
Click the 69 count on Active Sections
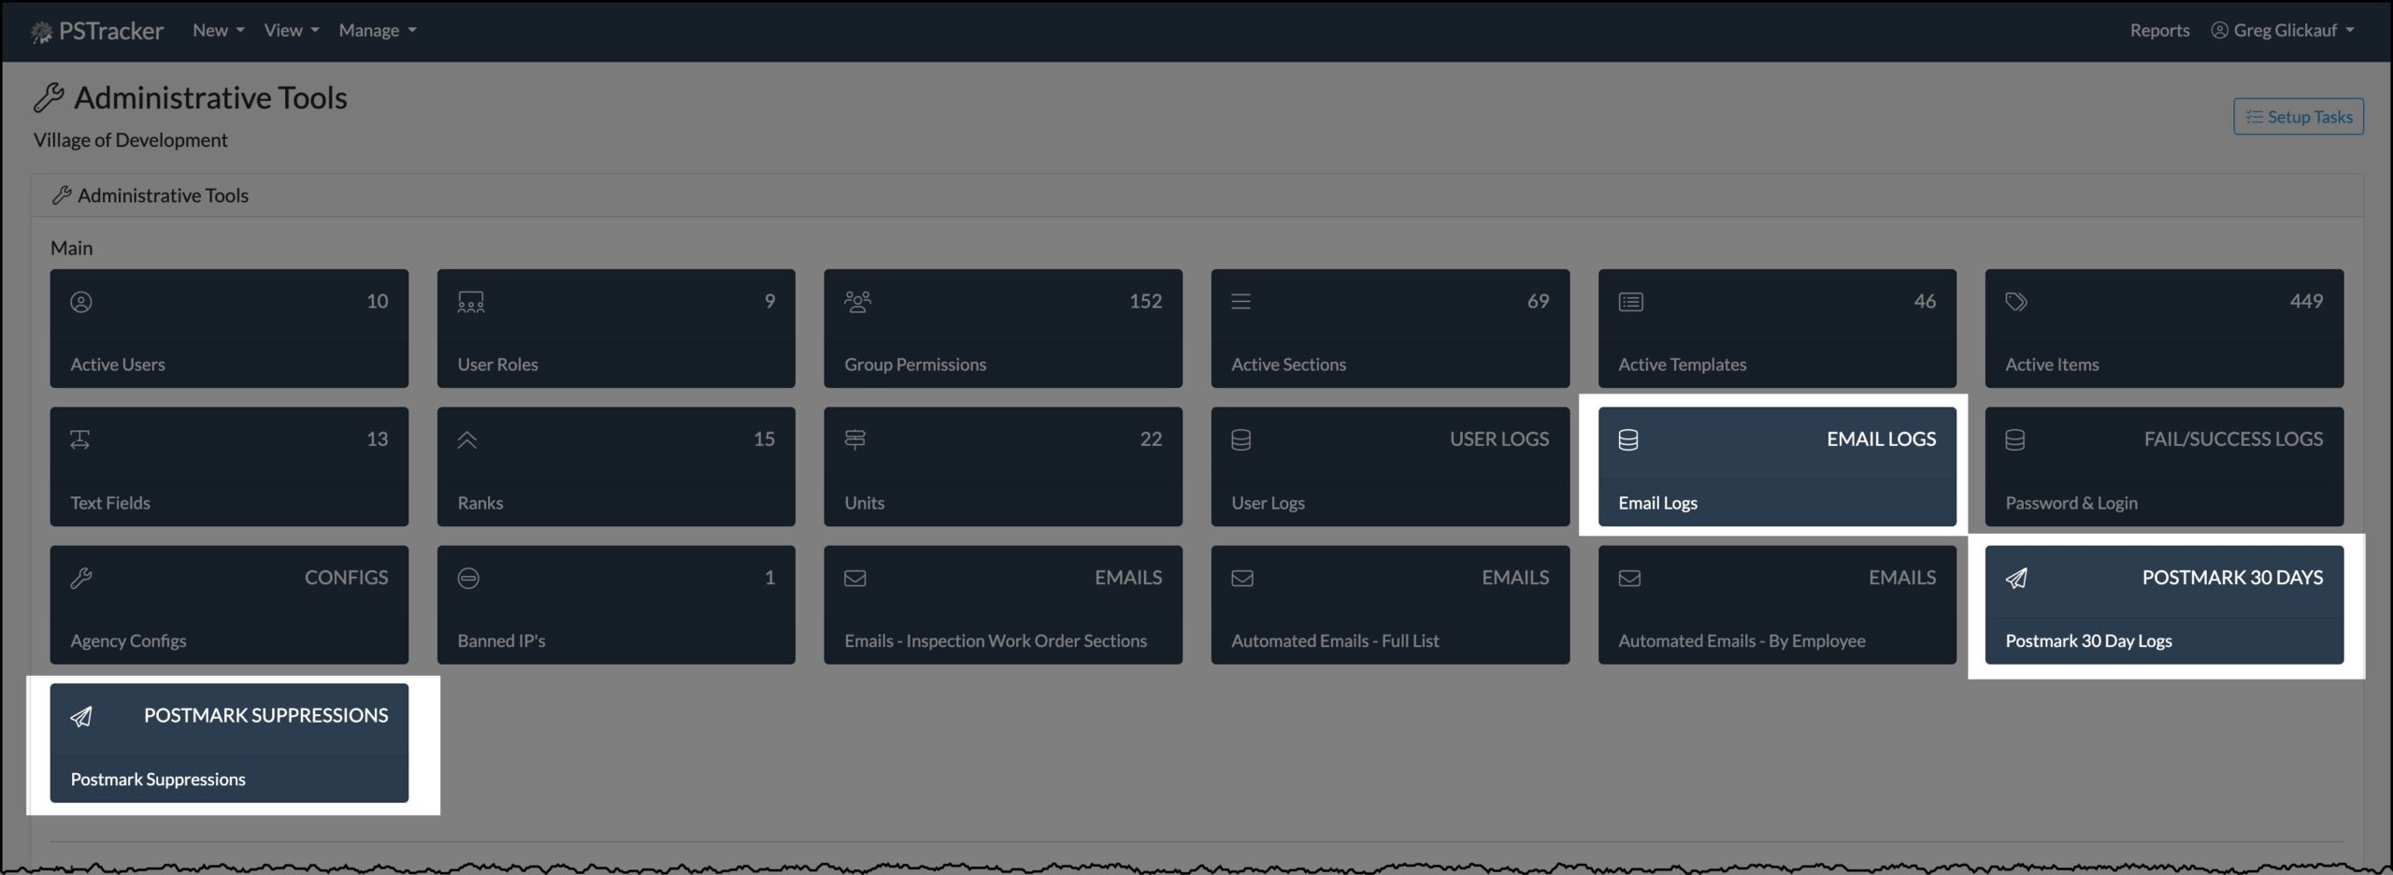point(1538,301)
